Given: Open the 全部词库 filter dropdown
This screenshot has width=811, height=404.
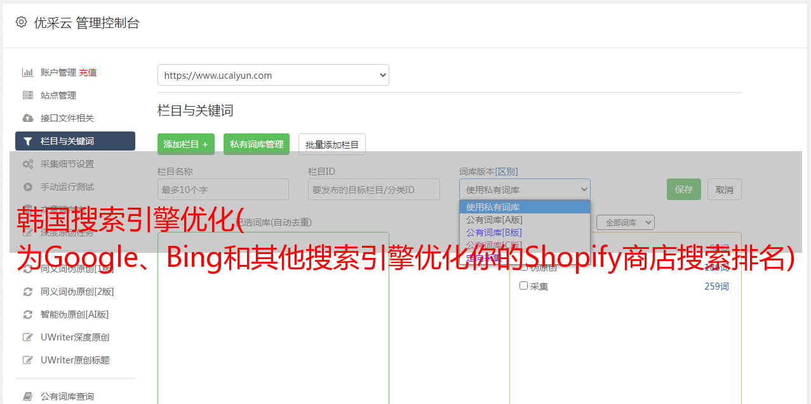Looking at the screenshot, I should coord(626,222).
